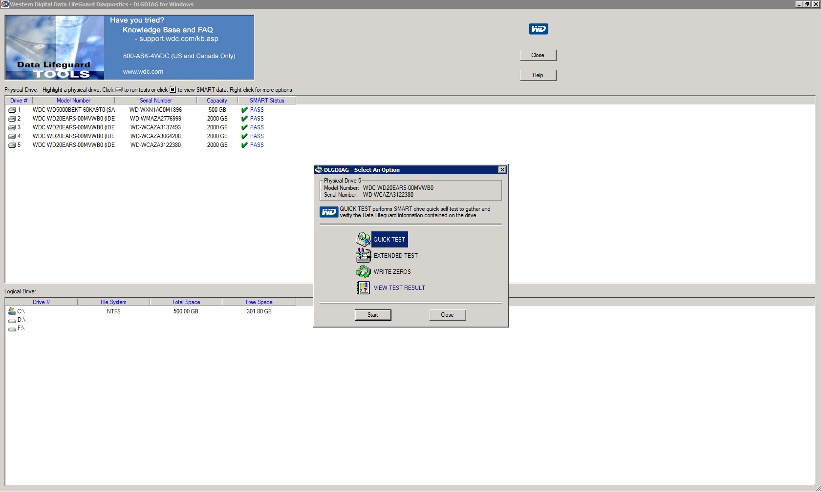
Task: Click the Extended Test tools icon
Action: click(363, 255)
